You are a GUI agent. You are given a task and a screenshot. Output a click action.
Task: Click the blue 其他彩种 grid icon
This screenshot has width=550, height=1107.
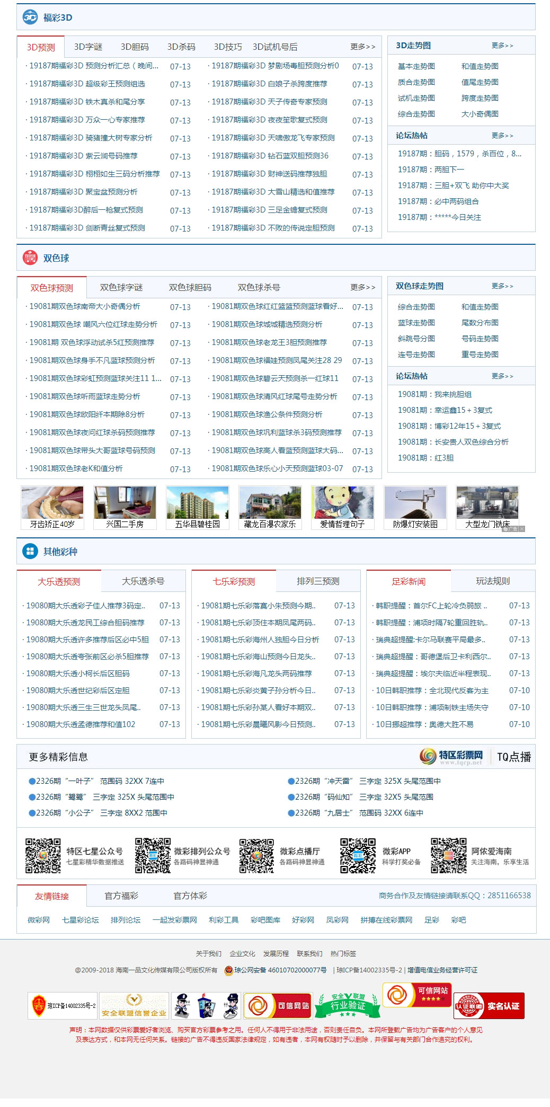[30, 551]
